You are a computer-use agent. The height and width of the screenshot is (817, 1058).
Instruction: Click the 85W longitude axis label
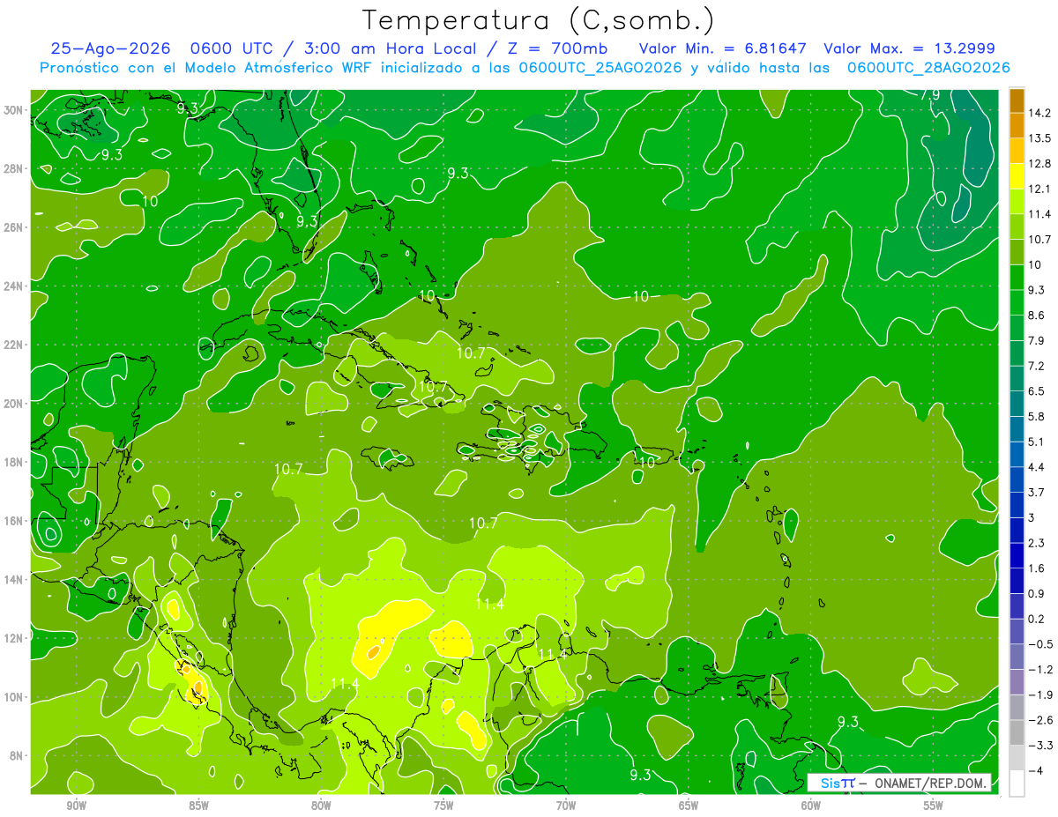(198, 806)
